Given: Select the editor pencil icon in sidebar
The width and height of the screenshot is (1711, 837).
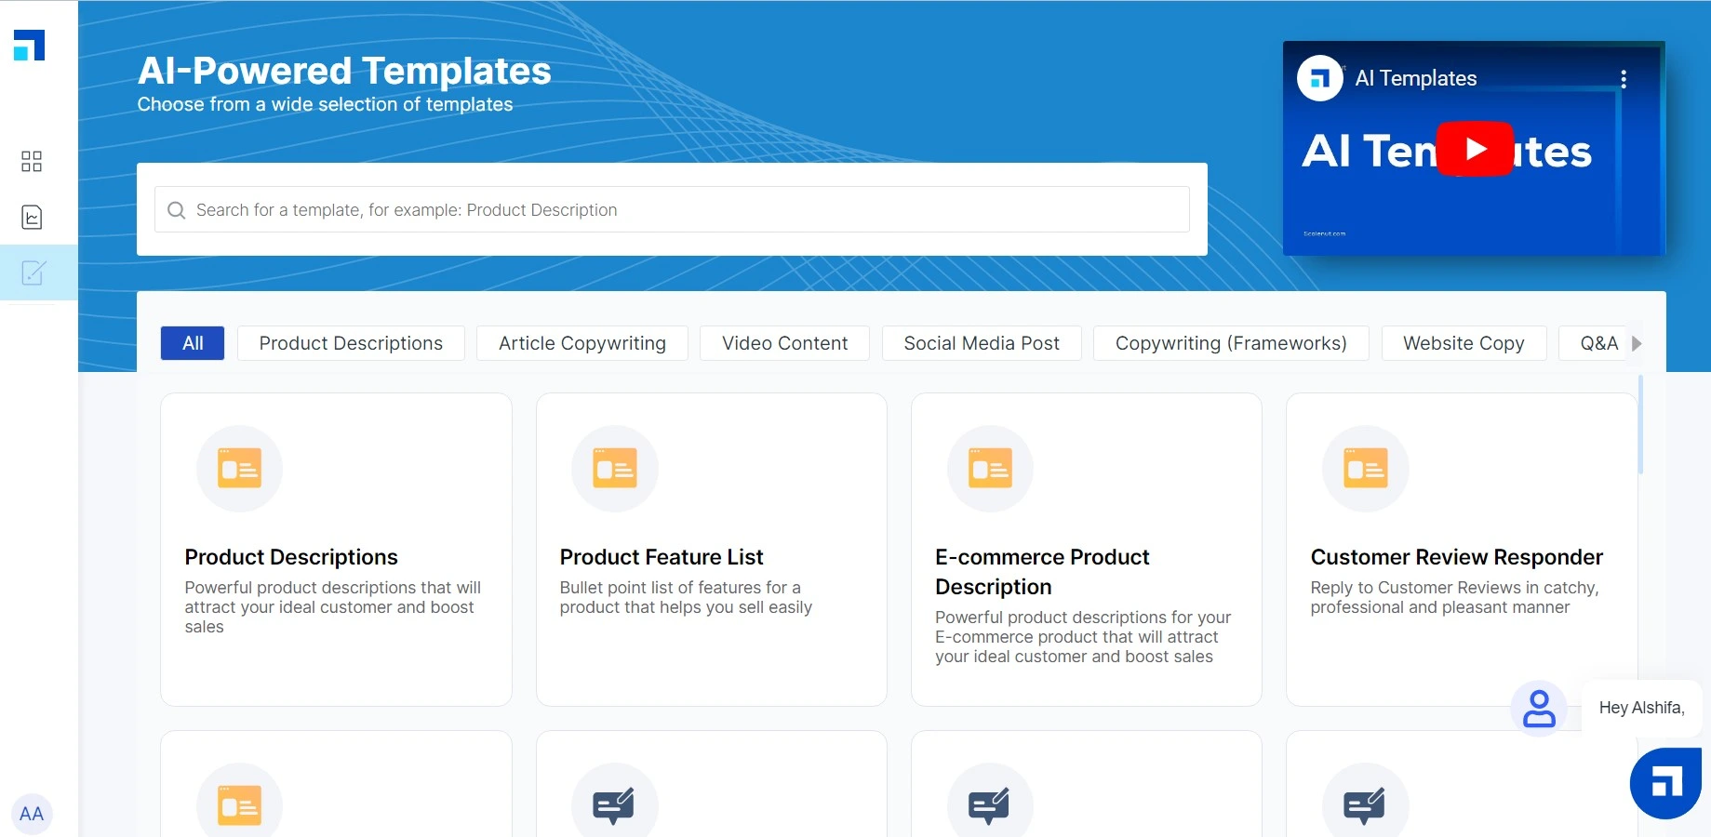Looking at the screenshot, I should pos(33,272).
